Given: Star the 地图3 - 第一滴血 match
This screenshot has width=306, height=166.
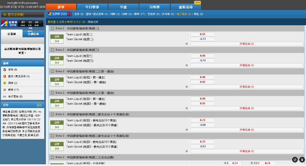Looking at the screenshot, I should [187, 108].
